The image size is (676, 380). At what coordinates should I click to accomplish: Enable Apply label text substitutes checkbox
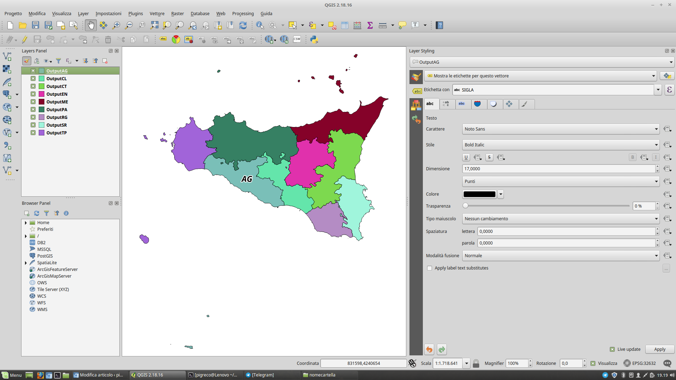tap(430, 268)
